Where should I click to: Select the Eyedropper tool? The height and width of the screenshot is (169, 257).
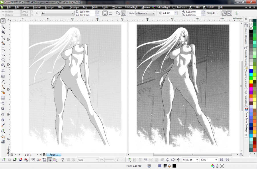point(3,125)
